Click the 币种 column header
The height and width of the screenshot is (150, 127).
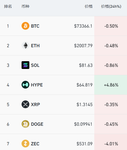(25, 6)
